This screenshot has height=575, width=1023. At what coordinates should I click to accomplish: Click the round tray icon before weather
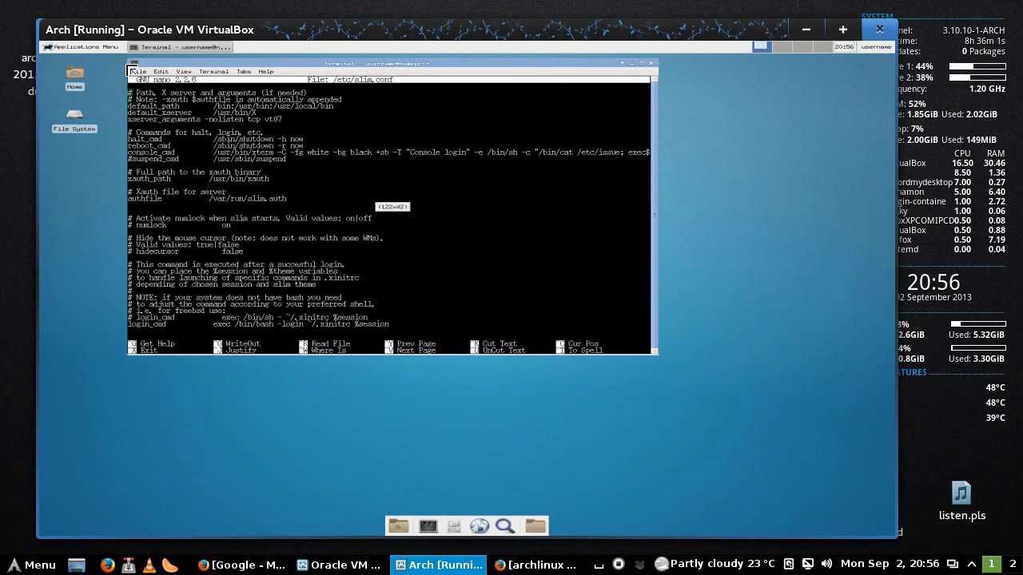[x=619, y=564]
